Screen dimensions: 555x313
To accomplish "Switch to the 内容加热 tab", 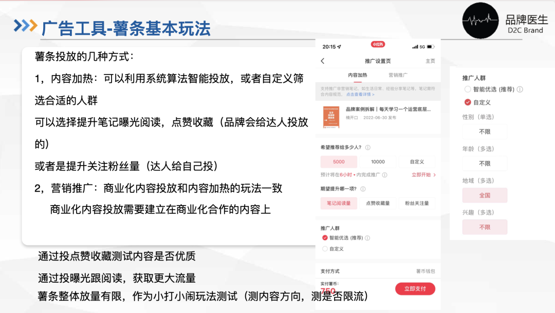I will pos(358,75).
